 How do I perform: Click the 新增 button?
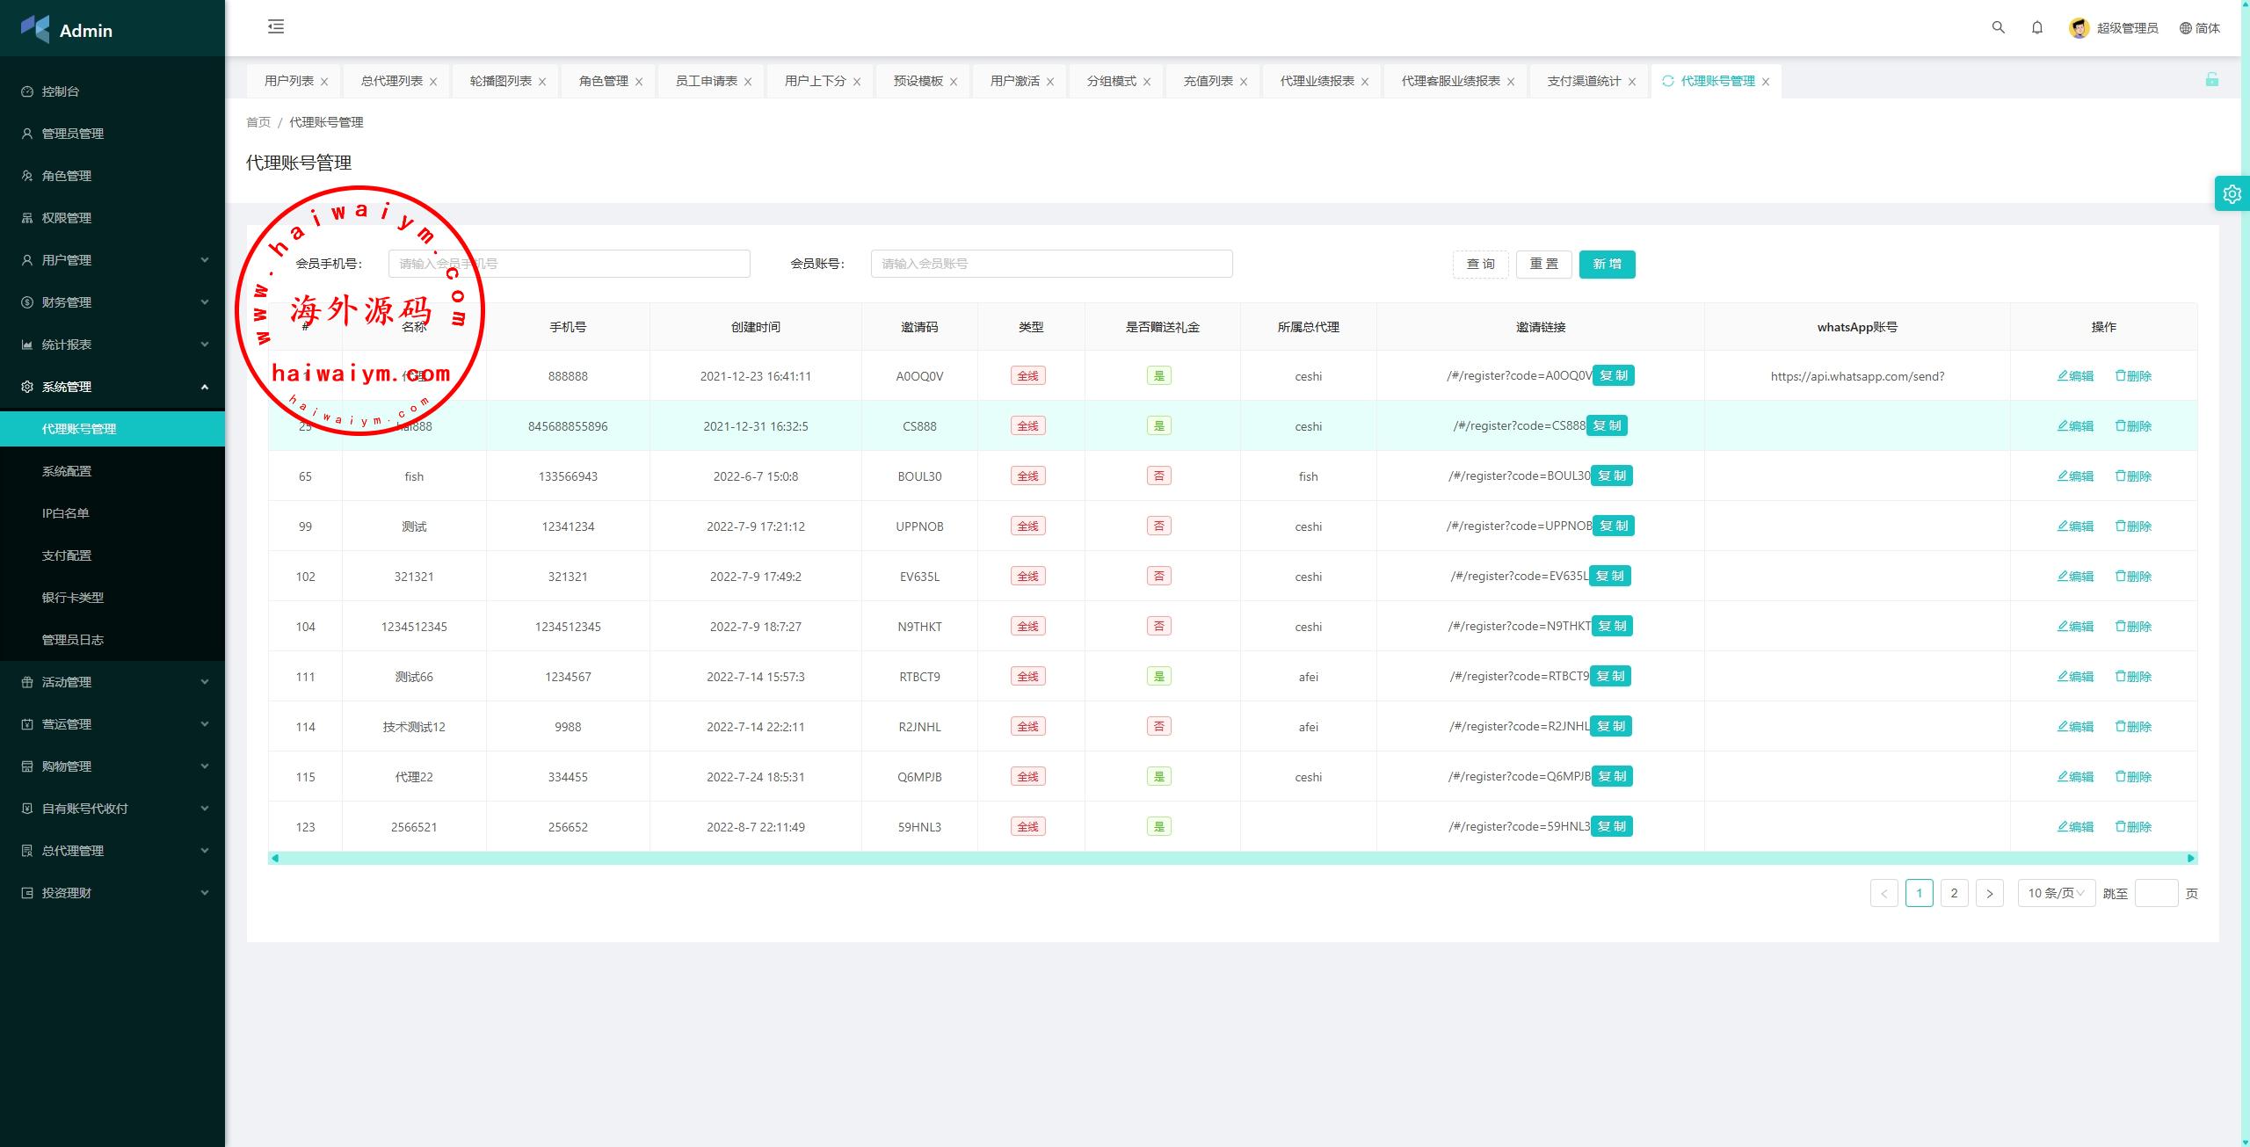point(1607,265)
